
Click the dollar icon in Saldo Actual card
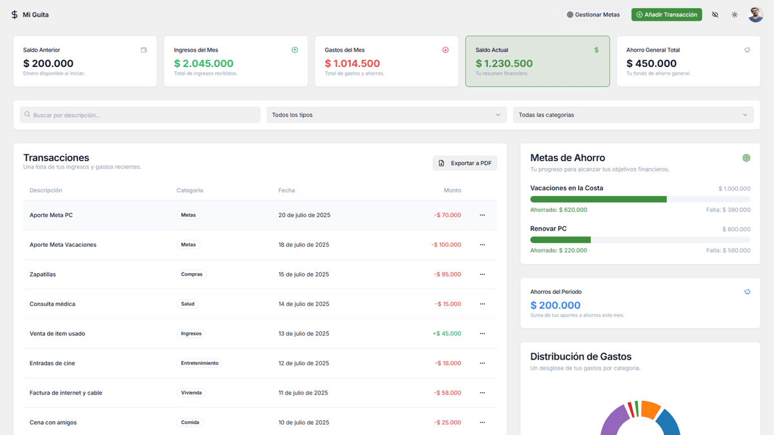pyautogui.click(x=596, y=50)
